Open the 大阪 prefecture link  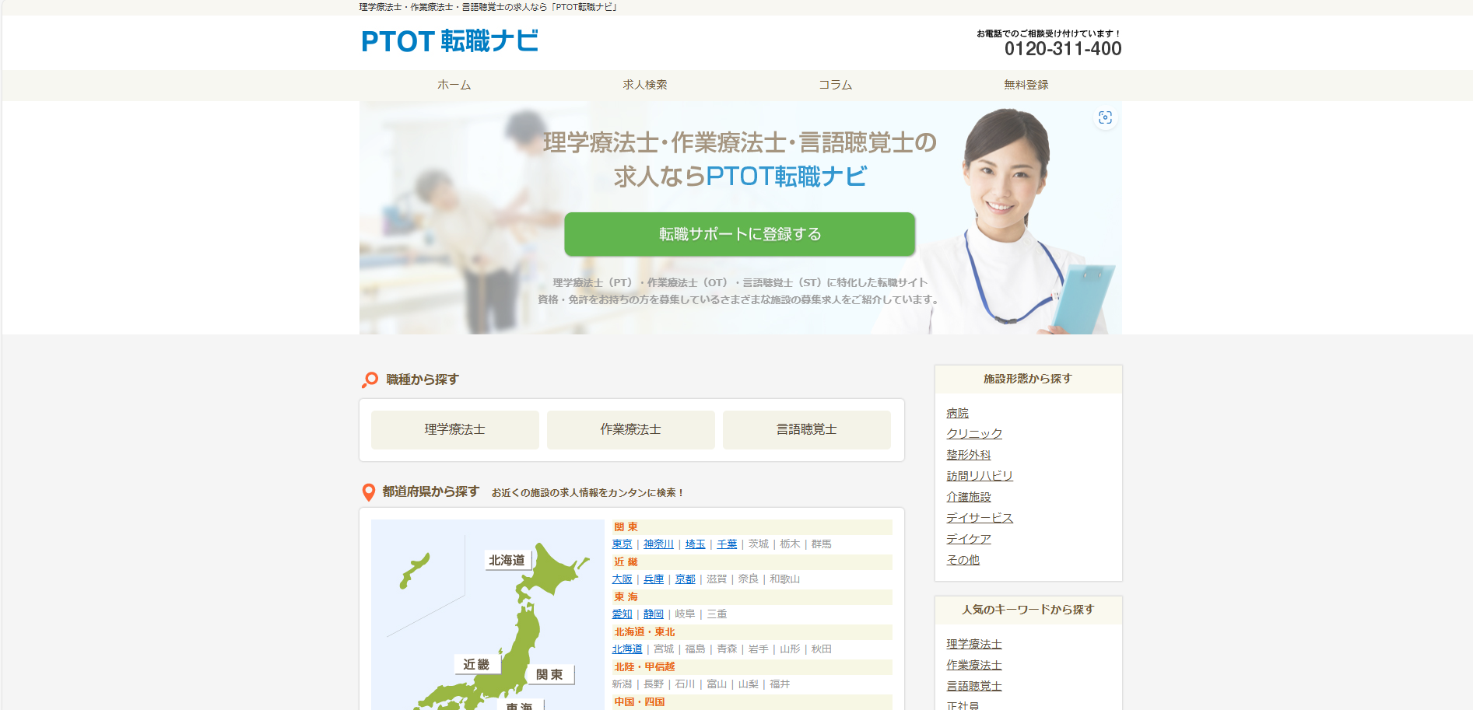point(622,579)
